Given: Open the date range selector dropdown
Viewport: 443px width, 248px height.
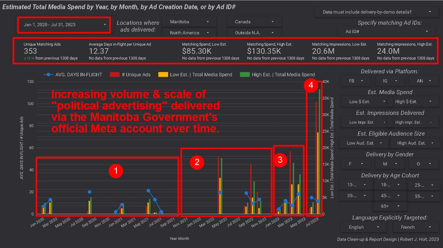Looking at the screenshot, I should [64, 25].
